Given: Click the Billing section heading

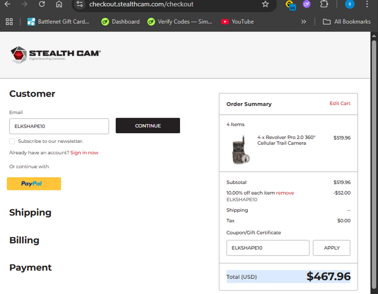Looking at the screenshot, I should click(24, 240).
